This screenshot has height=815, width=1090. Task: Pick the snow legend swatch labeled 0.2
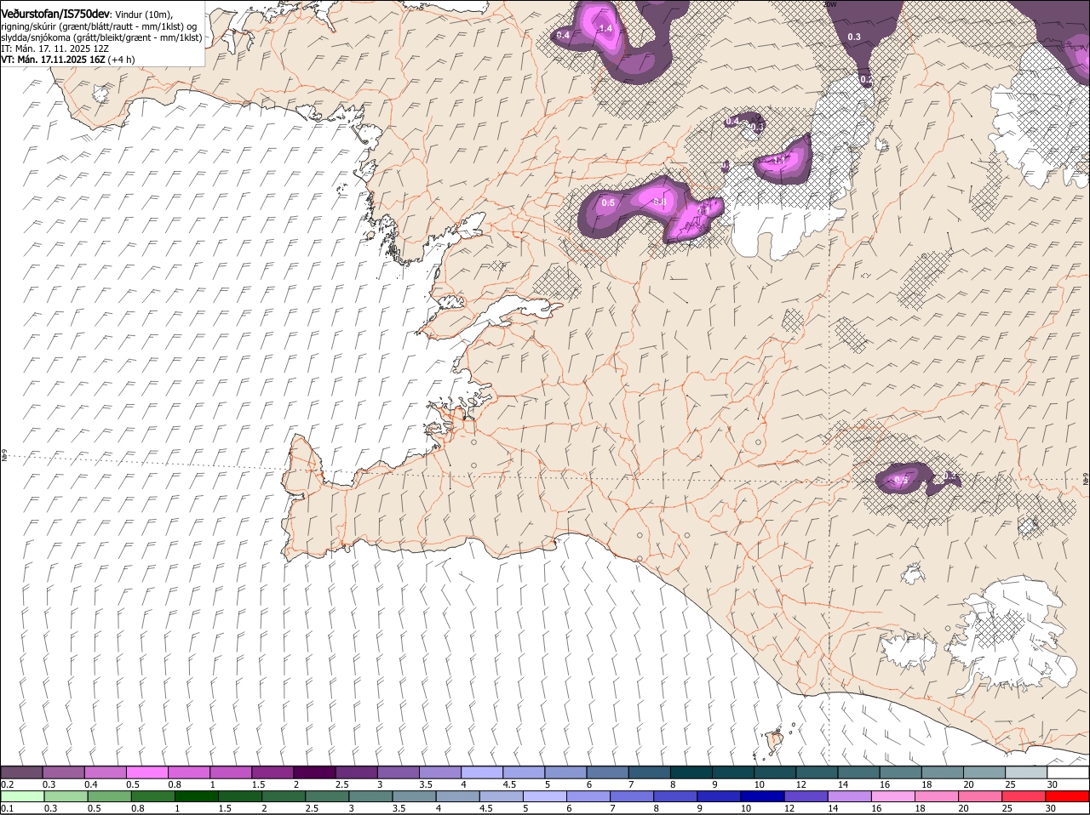(x=21, y=772)
